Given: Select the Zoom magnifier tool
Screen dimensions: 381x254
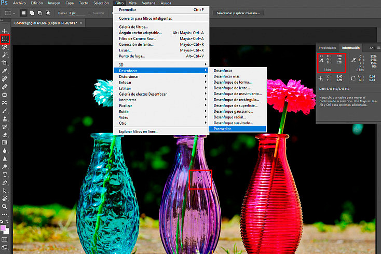Looking at the screenshot, I should (5, 207).
